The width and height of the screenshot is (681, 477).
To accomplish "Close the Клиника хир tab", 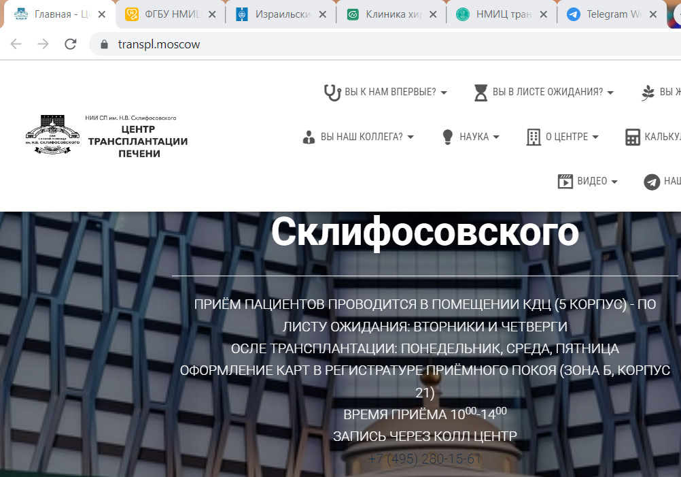I will click(432, 14).
